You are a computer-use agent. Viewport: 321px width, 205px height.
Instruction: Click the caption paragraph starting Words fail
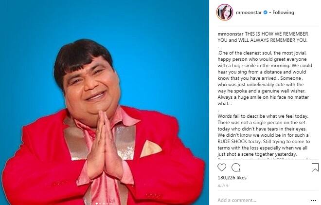264,135
